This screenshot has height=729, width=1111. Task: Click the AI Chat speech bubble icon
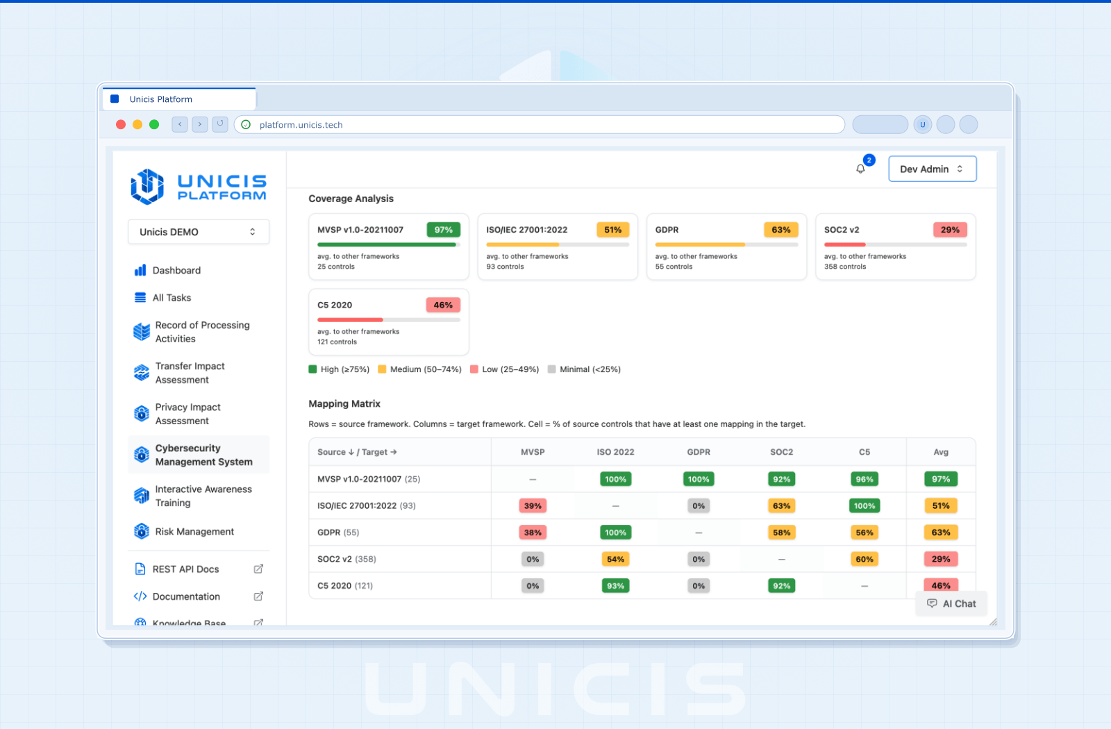[x=932, y=603]
